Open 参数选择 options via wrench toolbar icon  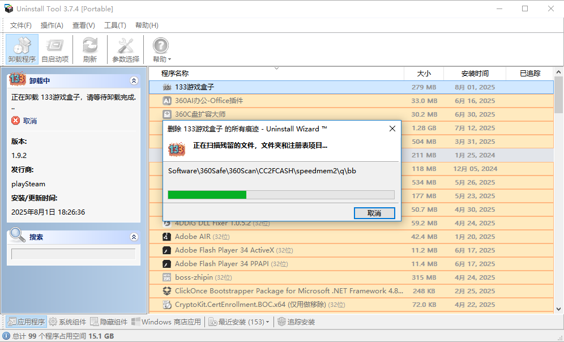point(126,49)
